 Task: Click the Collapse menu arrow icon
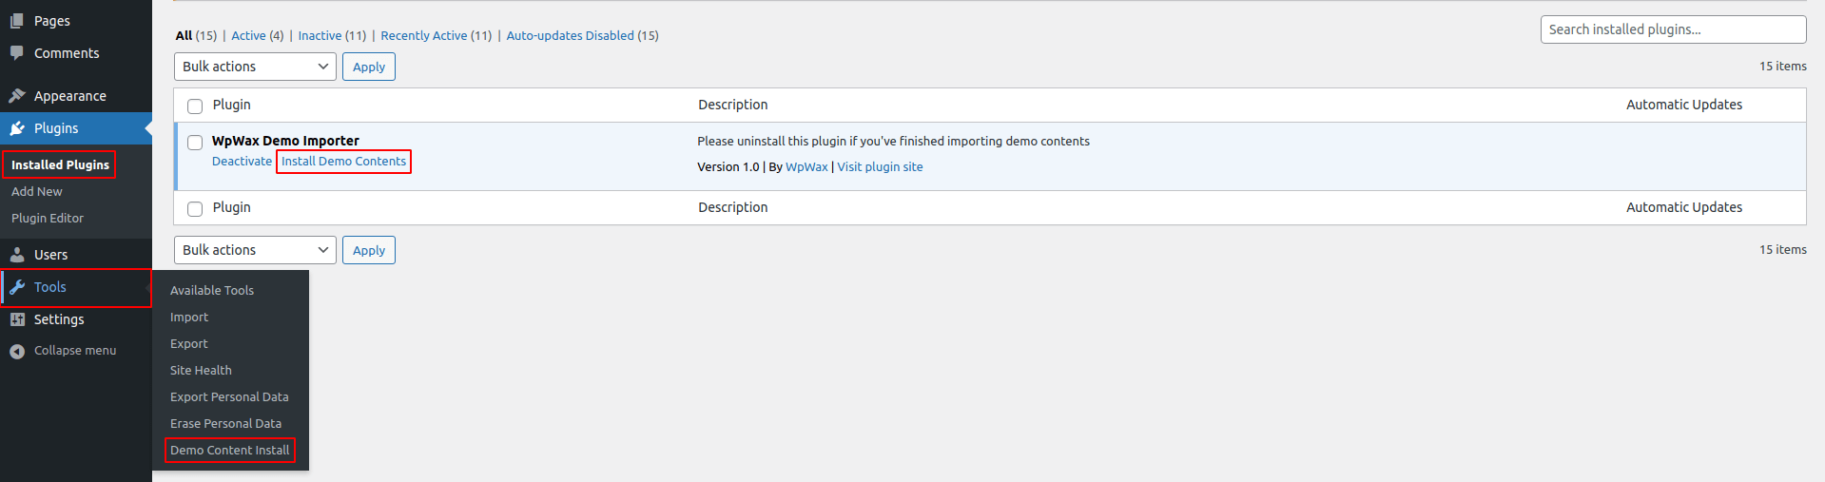pos(17,351)
